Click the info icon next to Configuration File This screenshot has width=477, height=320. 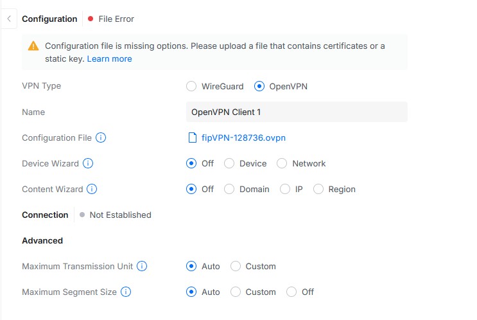(101, 138)
